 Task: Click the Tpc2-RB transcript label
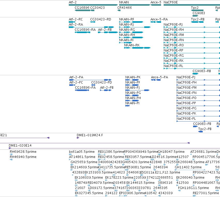click(x=198, y=19)
